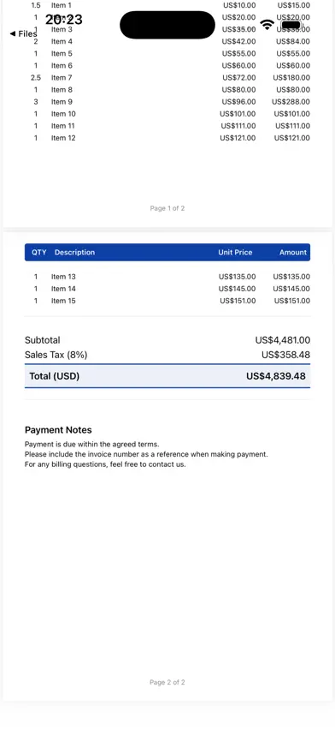Select the 'Please include the invoice number' line

146,454
